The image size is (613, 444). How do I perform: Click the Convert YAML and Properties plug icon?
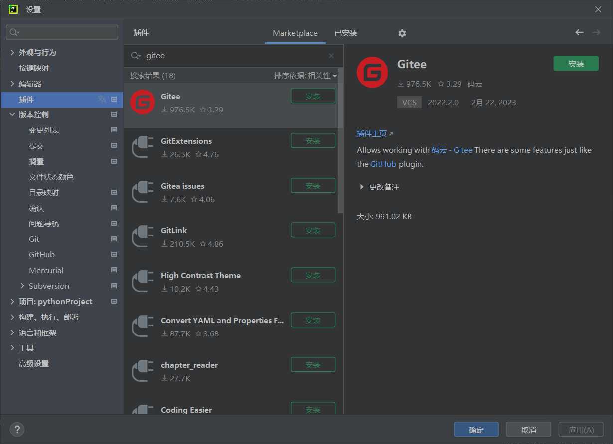point(143,326)
